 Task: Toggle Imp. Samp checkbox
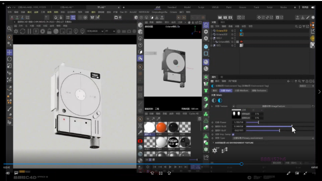click(x=233, y=134)
